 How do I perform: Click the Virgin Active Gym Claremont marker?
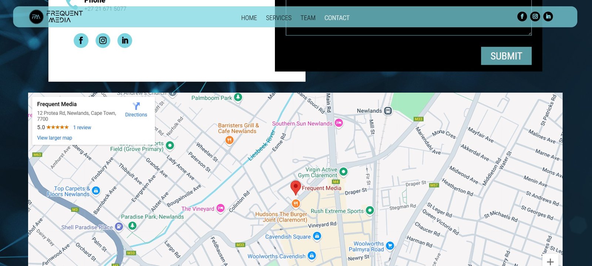(343, 172)
